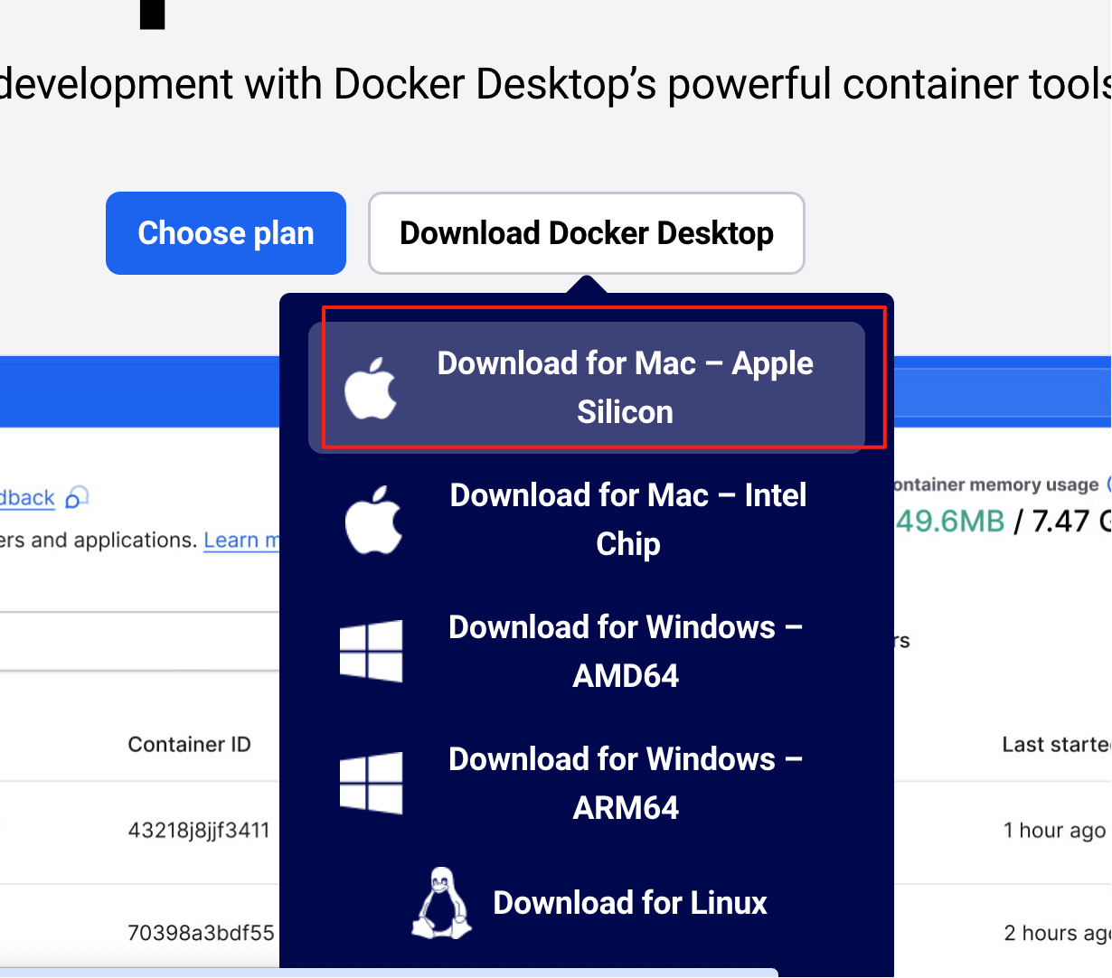This screenshot has width=1112, height=978.
Task: Choose Download for Windows – AMD64
Action: (587, 651)
